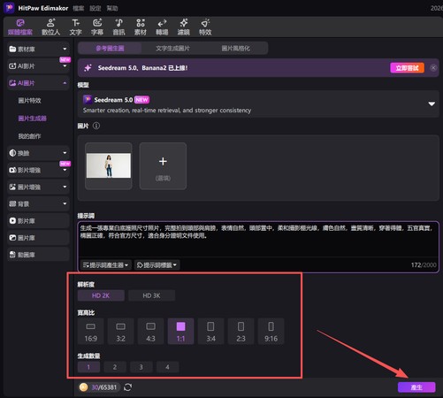This screenshot has height=398, width=443.
Task: Add an optional second image with plus box
Action: (163, 165)
